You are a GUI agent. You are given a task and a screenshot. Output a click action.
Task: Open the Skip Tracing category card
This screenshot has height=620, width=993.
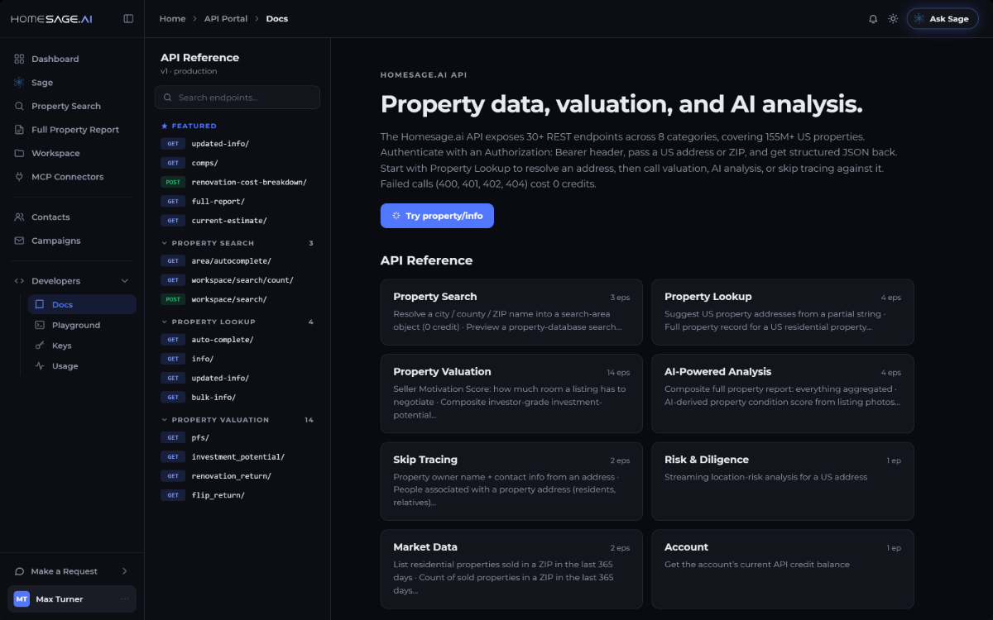pyautogui.click(x=511, y=481)
